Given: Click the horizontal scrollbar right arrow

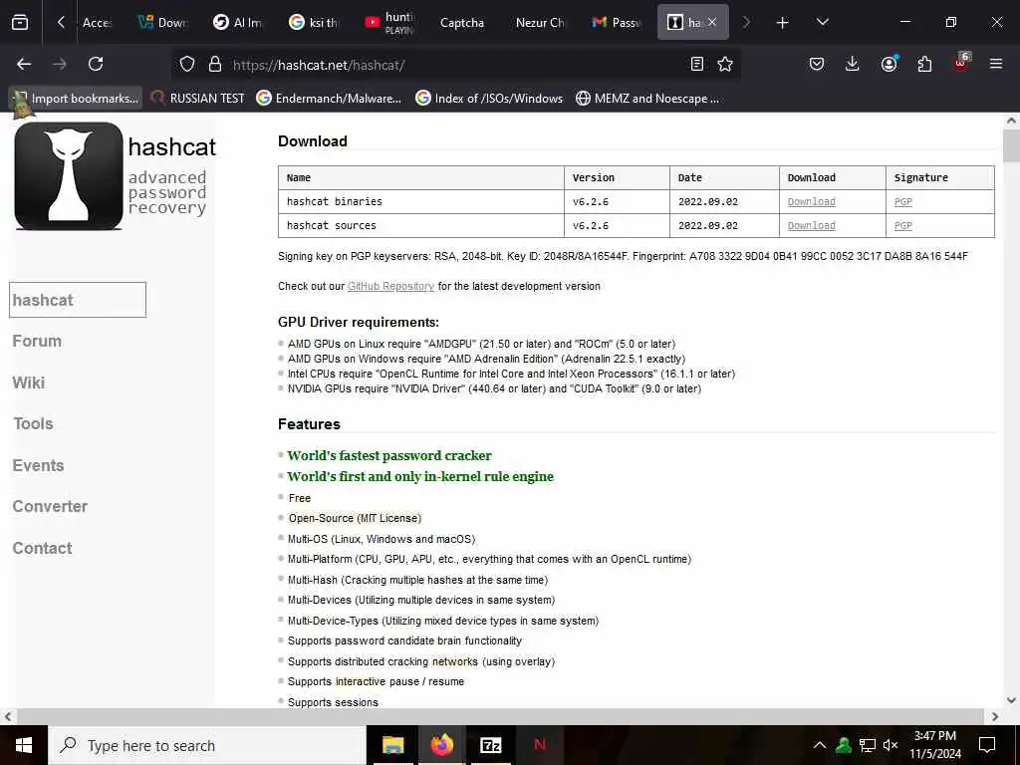Looking at the screenshot, I should (x=995, y=716).
